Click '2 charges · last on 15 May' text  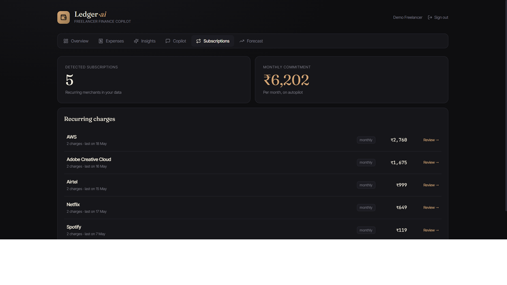87,189
